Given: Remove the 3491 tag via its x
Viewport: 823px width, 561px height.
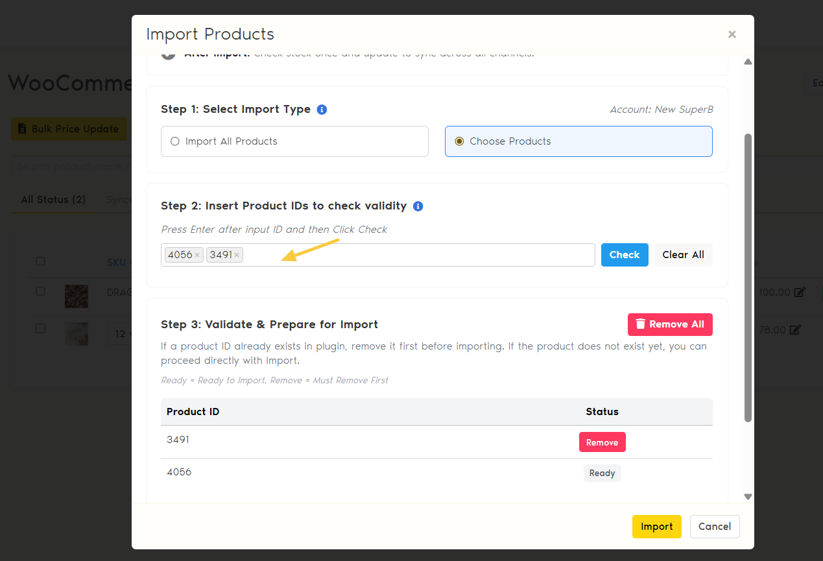Looking at the screenshot, I should coord(237,256).
